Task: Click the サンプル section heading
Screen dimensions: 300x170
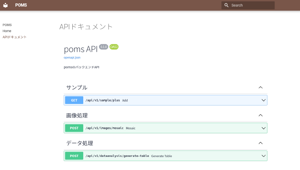Action: pyautogui.click(x=77, y=87)
